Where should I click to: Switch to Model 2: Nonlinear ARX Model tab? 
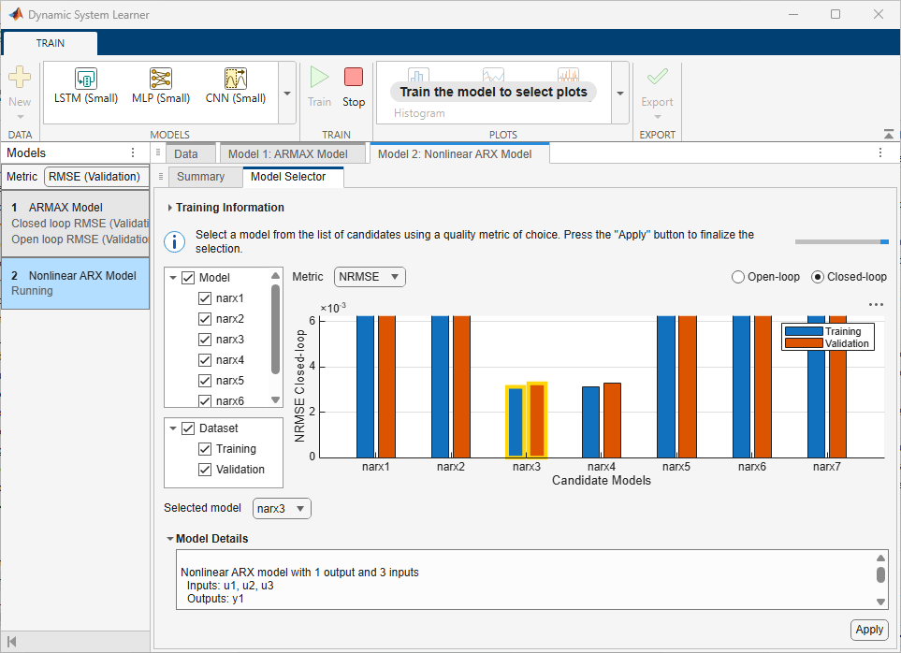[459, 154]
